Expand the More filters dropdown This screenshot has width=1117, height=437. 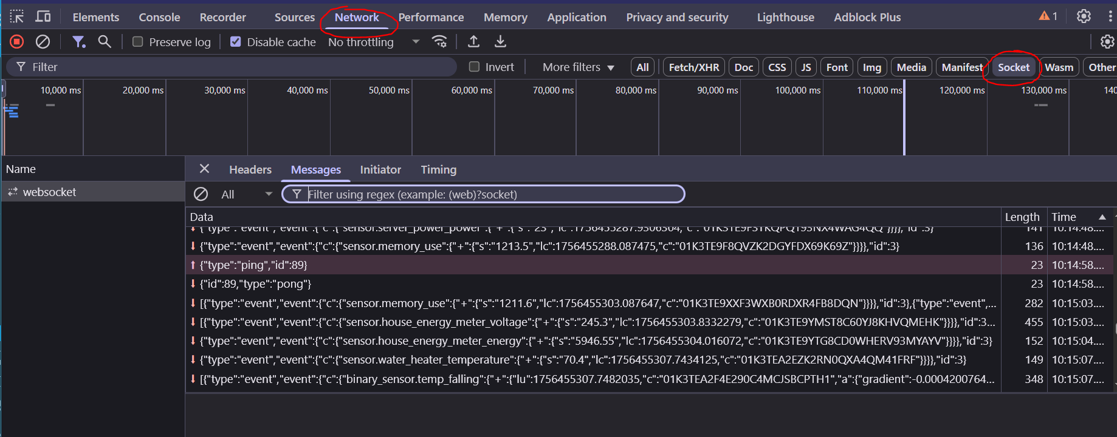(x=578, y=67)
